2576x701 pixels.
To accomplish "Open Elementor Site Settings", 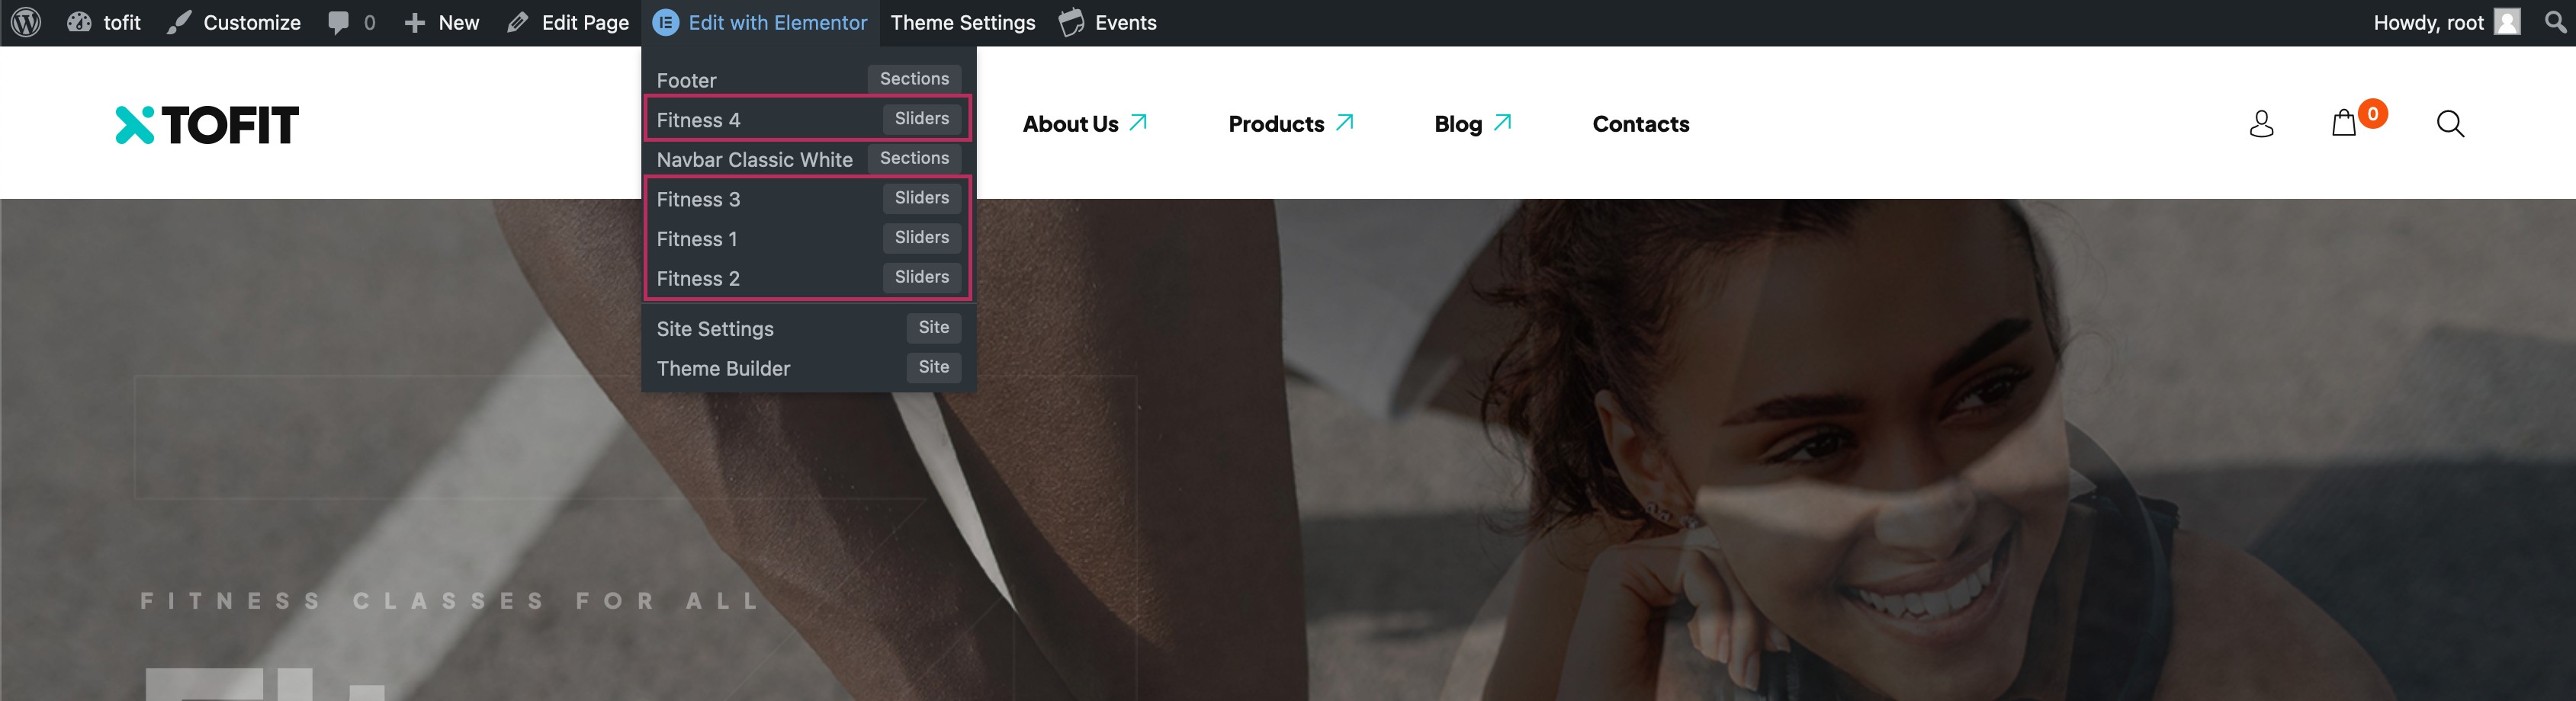I will [x=808, y=328].
